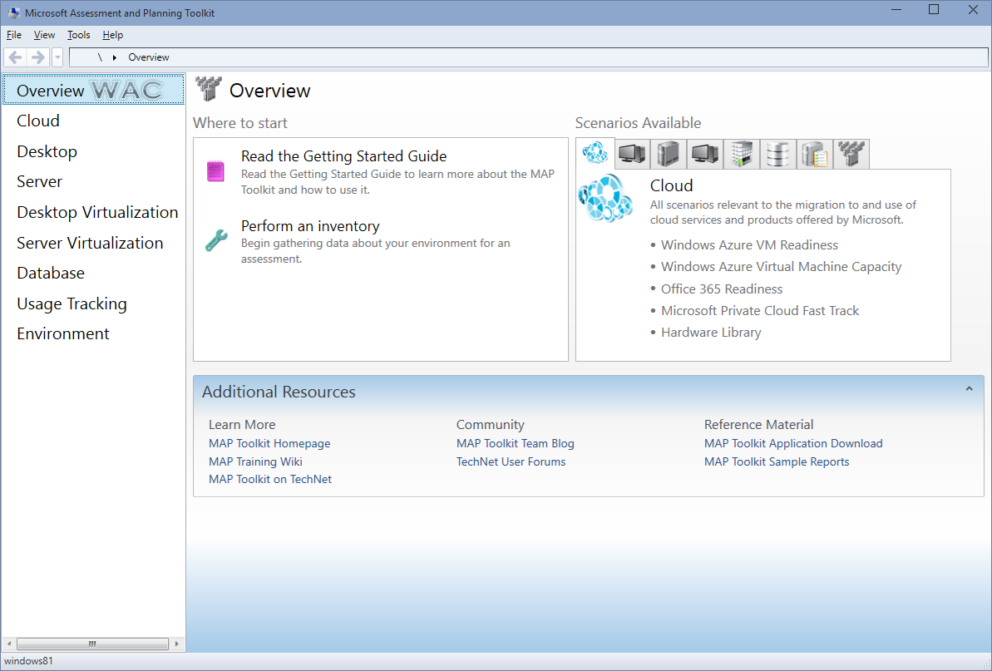This screenshot has height=671, width=992.
Task: Switch to the Database scenario tab icon
Action: click(x=778, y=154)
